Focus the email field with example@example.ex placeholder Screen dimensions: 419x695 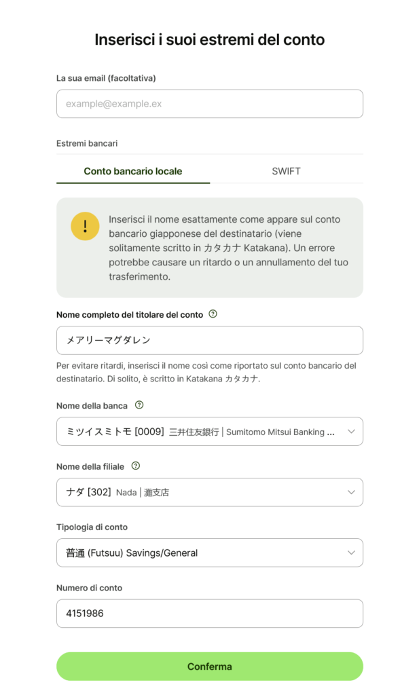click(210, 104)
